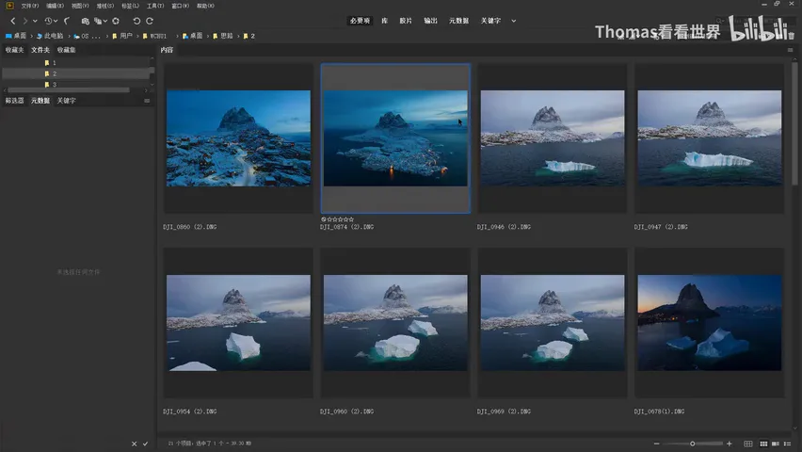Screen dimensions: 802x452
Task: Cancel metadata changes with X icon
Action: tap(134, 444)
